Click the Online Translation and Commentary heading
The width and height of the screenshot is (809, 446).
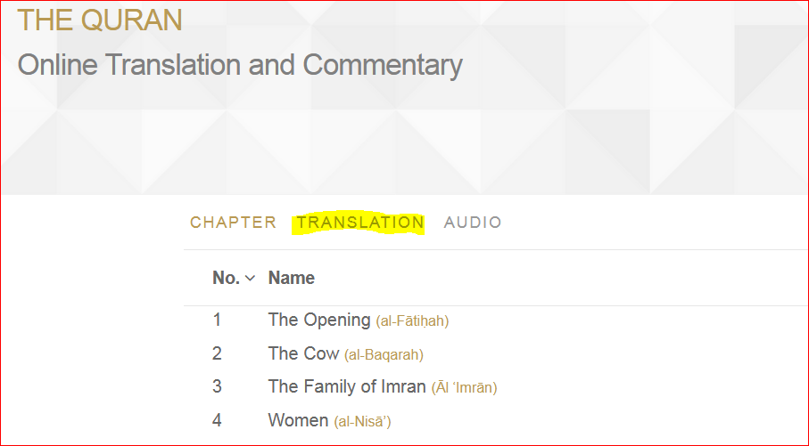click(x=240, y=65)
